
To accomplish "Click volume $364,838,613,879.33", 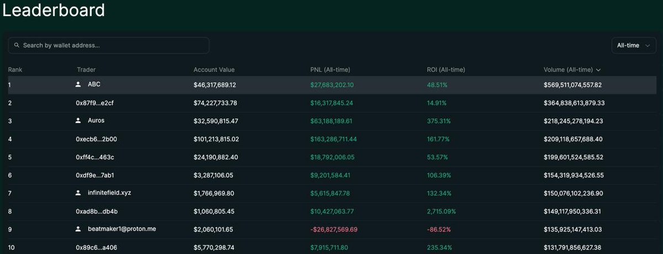I will tap(574, 103).
